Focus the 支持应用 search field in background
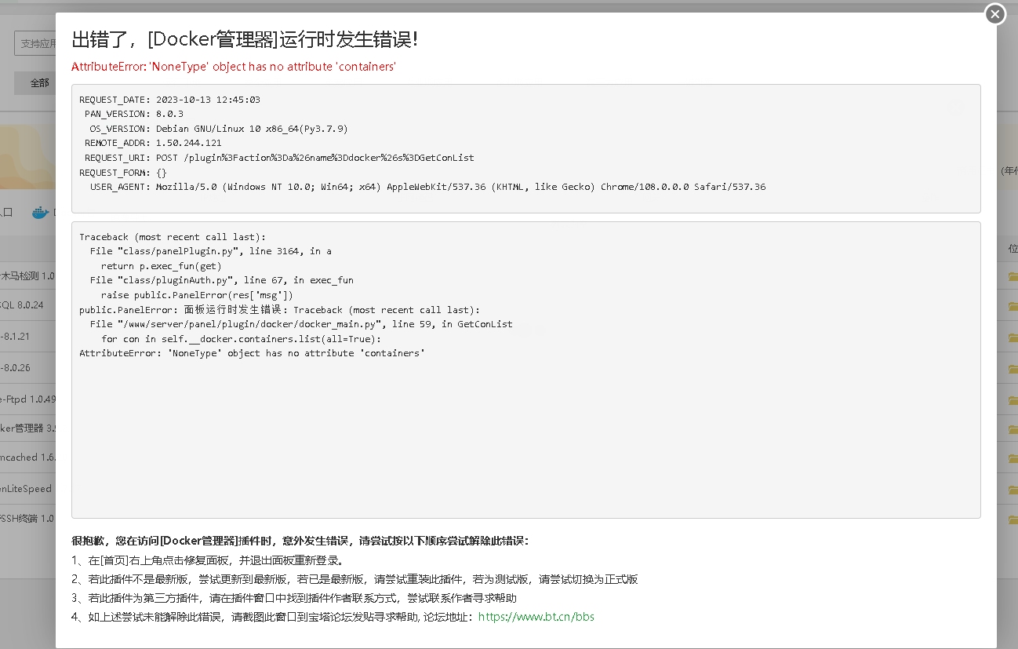Screen dimensions: 1018x649 pyautogui.click(x=35, y=43)
